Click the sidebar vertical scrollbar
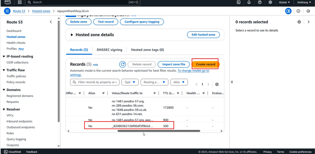This screenshot has height=154, width=315. [59, 71]
